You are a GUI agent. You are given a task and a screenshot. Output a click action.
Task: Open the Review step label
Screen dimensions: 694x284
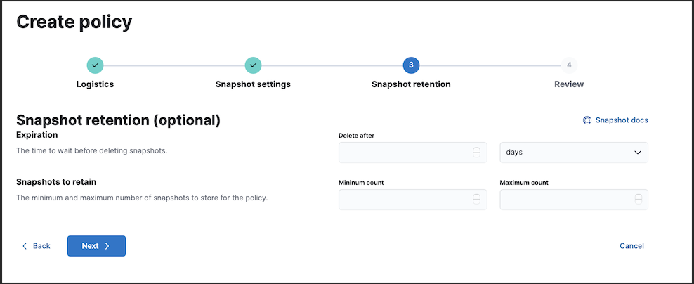569,84
